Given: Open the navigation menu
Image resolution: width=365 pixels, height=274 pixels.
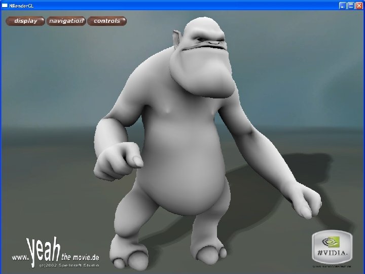Looking at the screenshot, I should pos(66,21).
